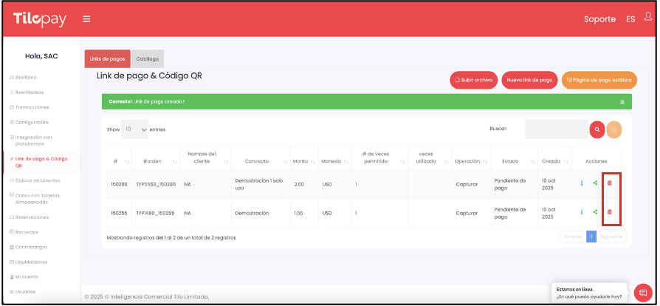
Task: Click the red search magnifier button
Action: pos(597,129)
